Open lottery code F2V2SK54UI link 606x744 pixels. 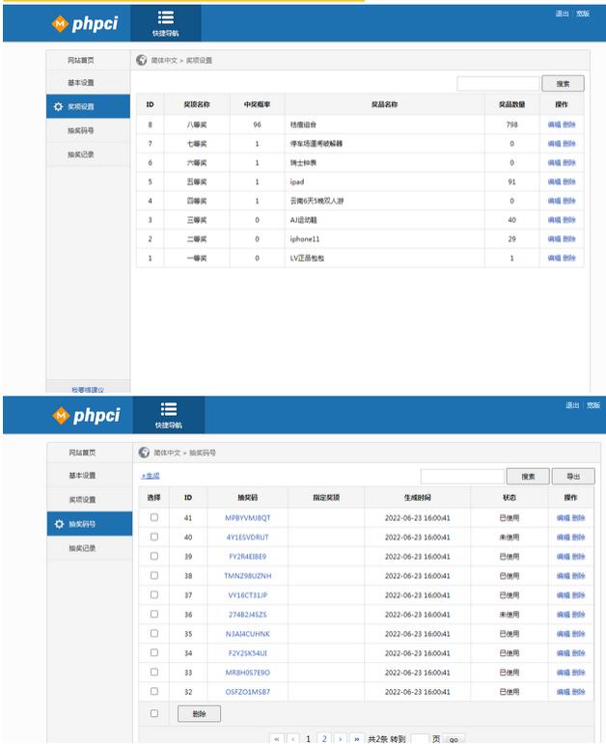tap(248, 653)
